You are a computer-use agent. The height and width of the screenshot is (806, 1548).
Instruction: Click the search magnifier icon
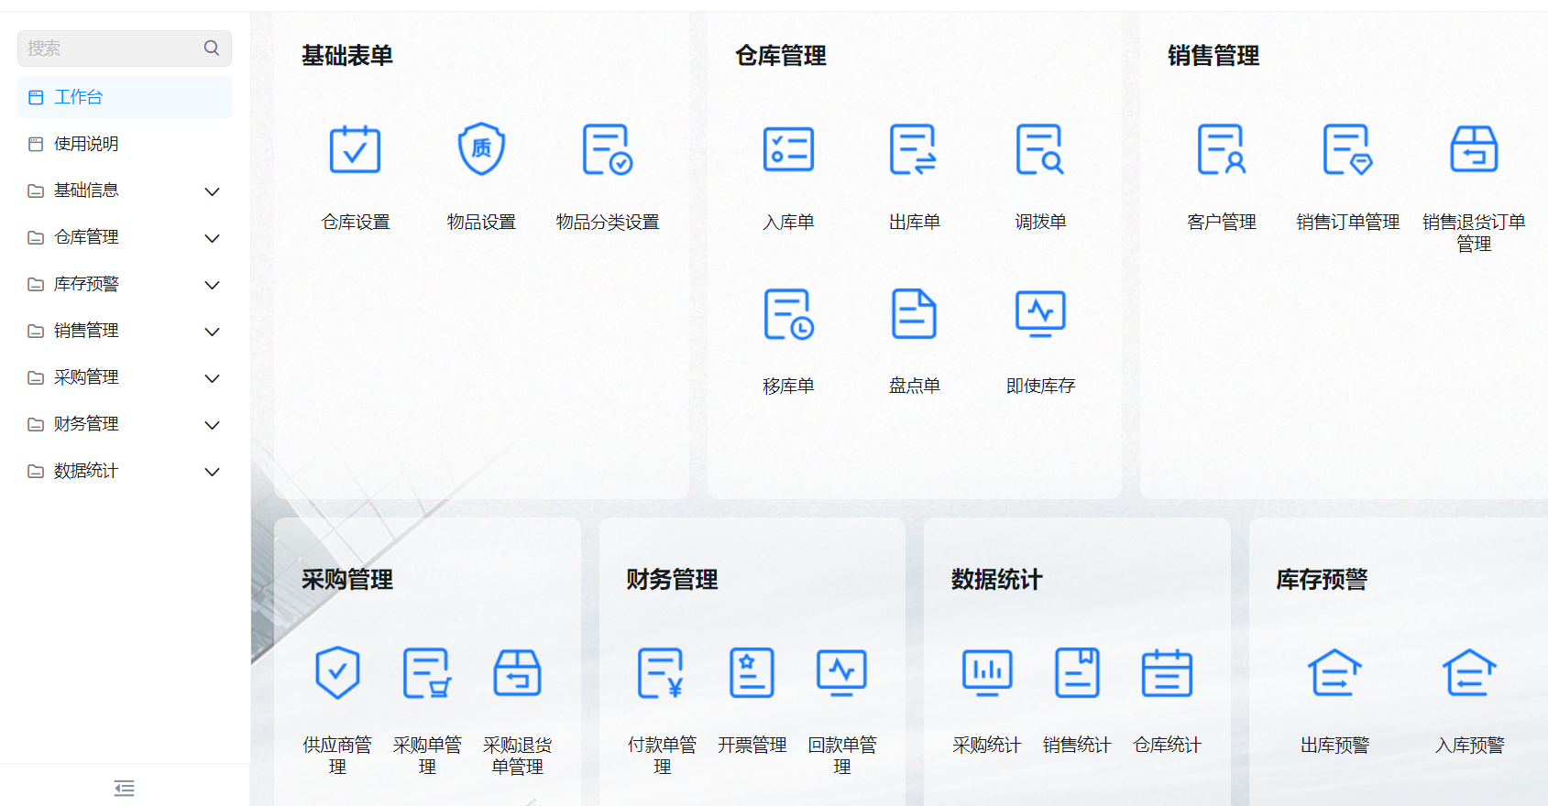[x=212, y=48]
